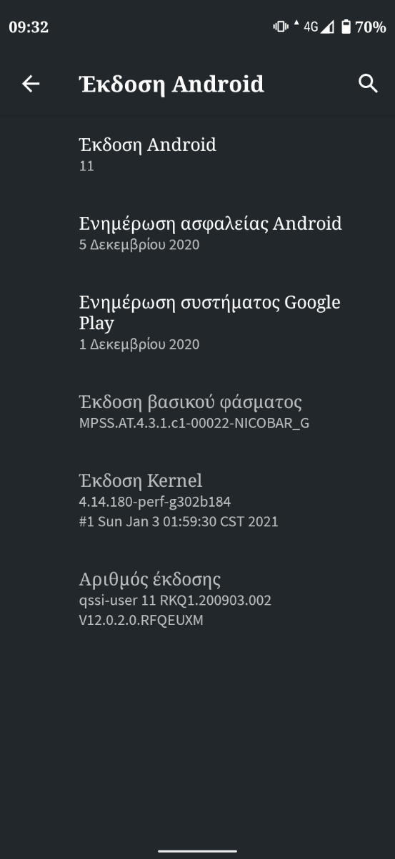
Task: Tap the Έκδοση Kernel item
Action: click(197, 500)
